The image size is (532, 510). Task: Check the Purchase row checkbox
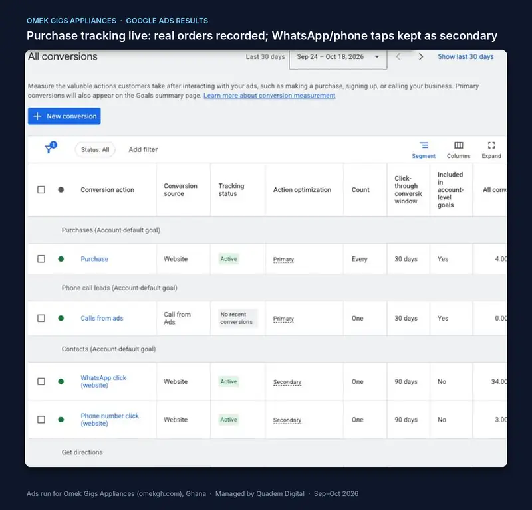[x=41, y=259]
